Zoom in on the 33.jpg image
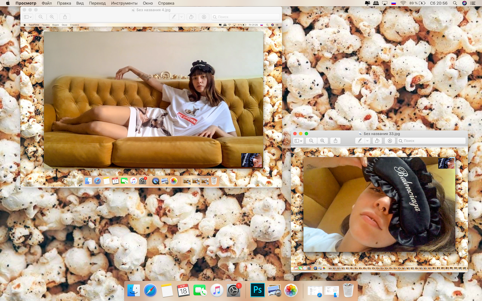482x301 pixels. pyautogui.click(x=322, y=141)
